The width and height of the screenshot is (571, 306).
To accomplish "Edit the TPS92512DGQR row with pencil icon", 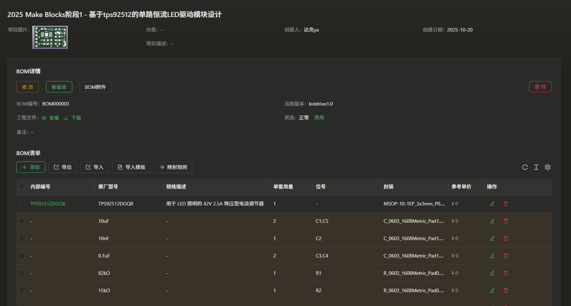I will (x=492, y=204).
